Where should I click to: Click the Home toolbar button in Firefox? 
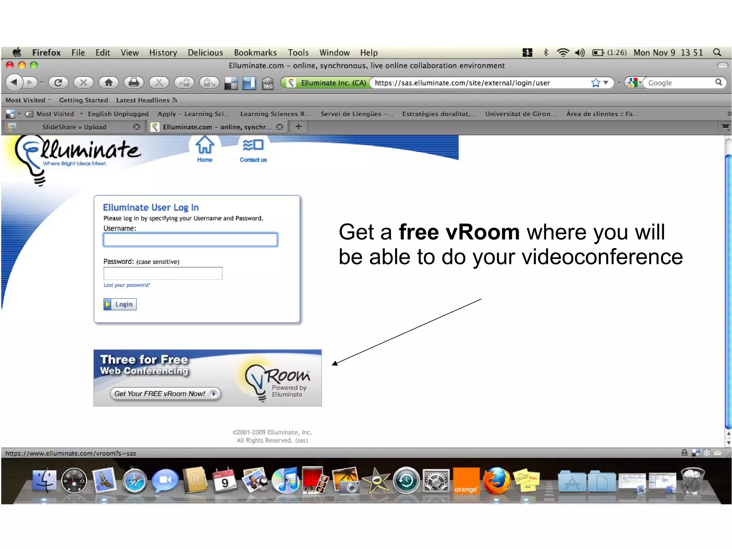click(109, 83)
